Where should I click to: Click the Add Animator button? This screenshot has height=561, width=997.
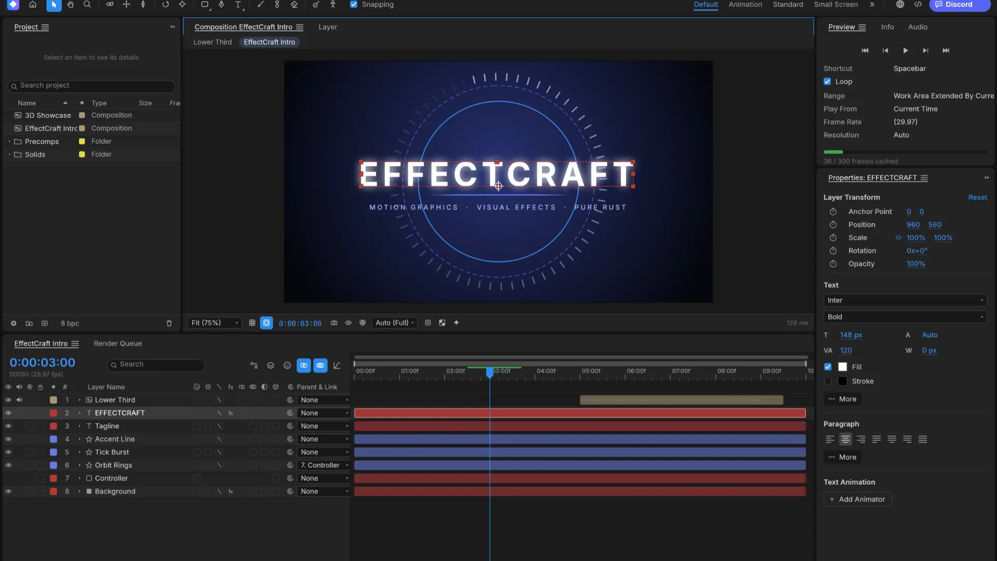857,499
